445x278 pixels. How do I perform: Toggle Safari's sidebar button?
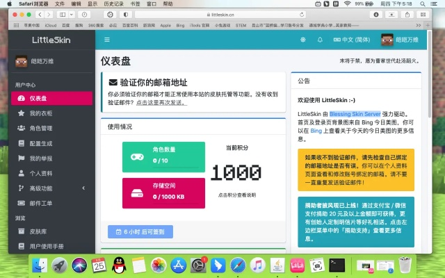click(63, 15)
